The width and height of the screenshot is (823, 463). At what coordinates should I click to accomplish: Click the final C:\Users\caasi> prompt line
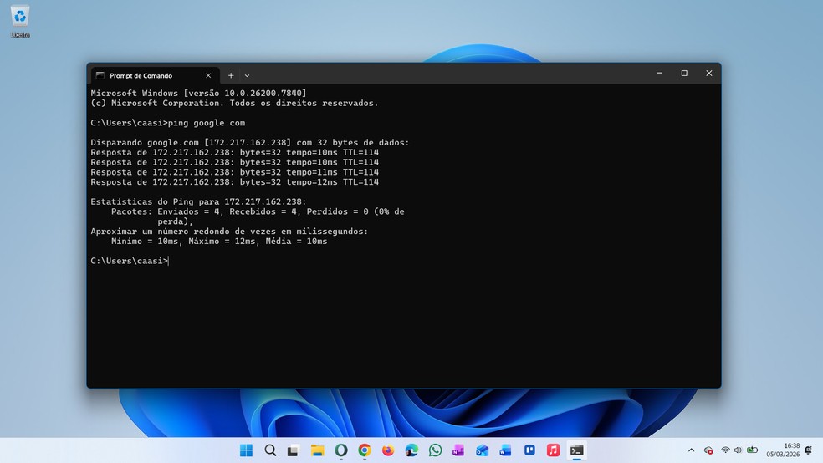coord(129,261)
